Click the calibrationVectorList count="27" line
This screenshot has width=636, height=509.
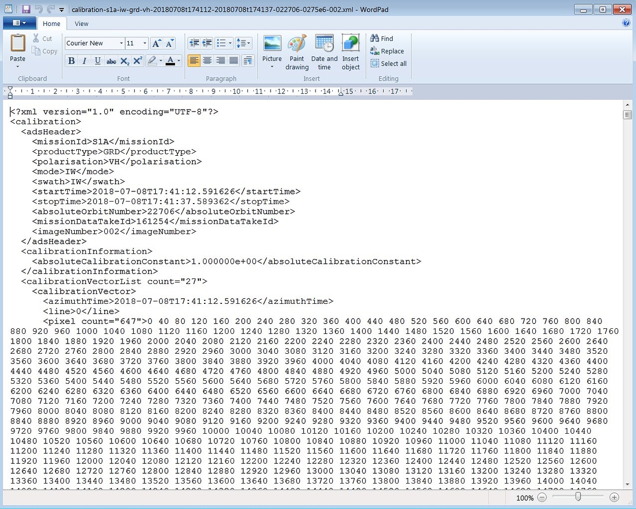pyautogui.click(x=114, y=281)
